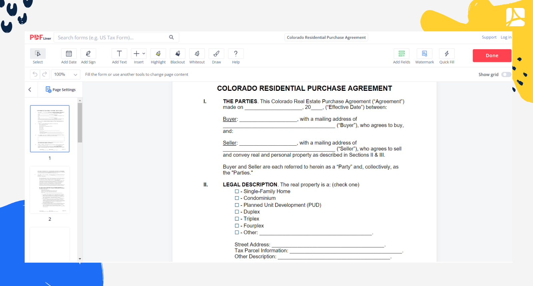Viewport: 533px width, 286px height.
Task: Click the Tax Parcel Information blank line
Action: point(346,251)
